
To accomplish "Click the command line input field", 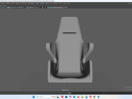I will click(87, 93).
